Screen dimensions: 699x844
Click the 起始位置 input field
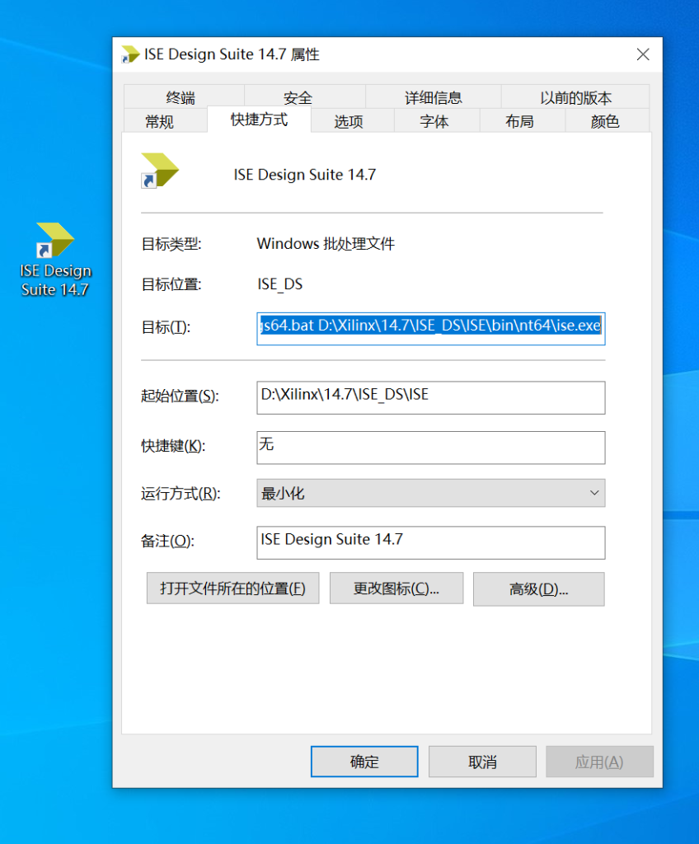click(x=430, y=396)
